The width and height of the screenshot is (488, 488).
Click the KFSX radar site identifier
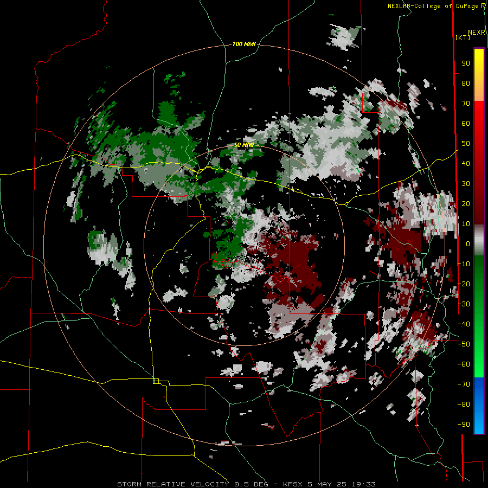coord(293,484)
